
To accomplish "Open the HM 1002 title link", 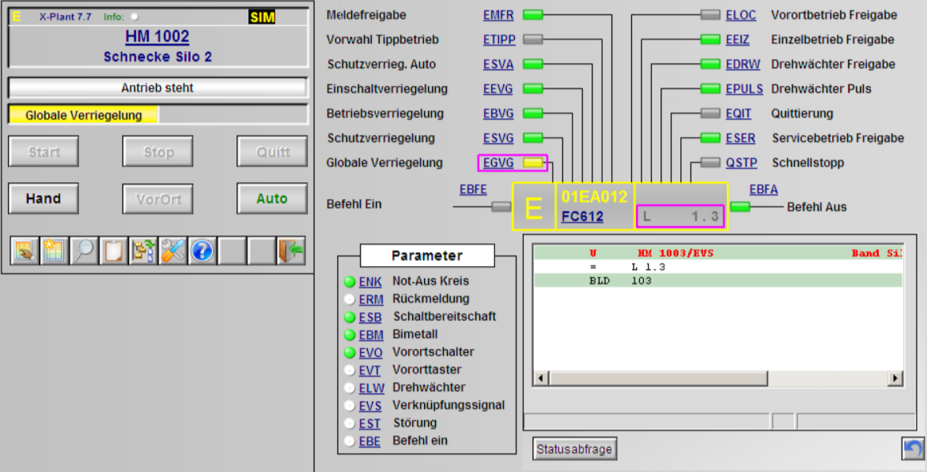I will 157,36.
